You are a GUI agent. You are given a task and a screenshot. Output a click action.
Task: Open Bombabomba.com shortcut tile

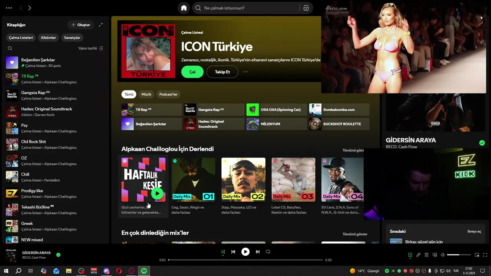[x=339, y=110]
